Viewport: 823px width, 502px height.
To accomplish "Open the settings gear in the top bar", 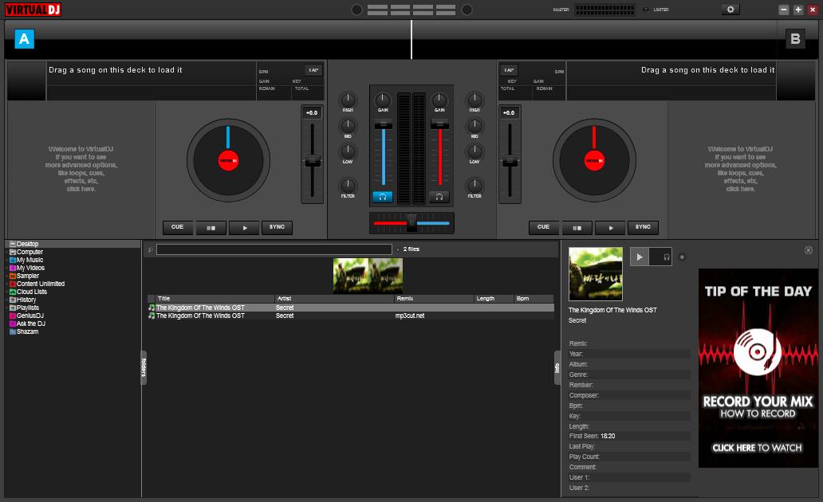I will [x=730, y=10].
